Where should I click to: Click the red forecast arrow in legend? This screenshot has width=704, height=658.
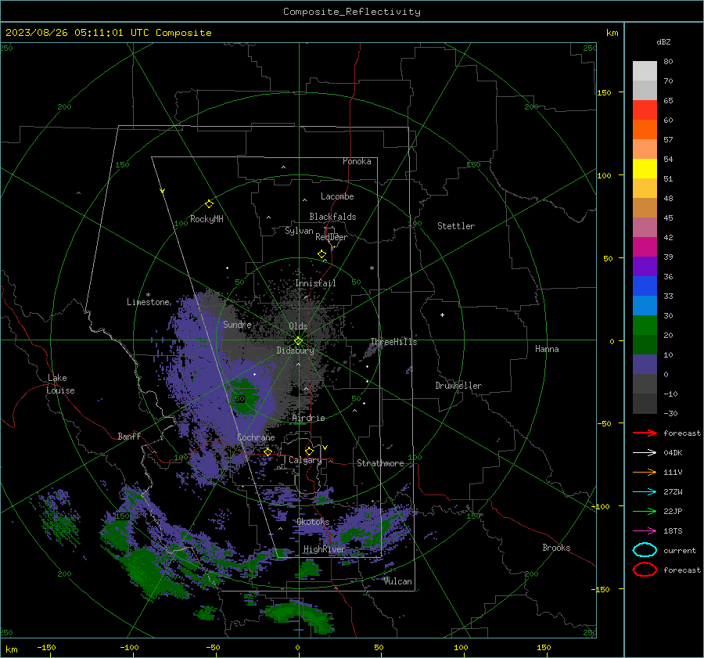645,433
